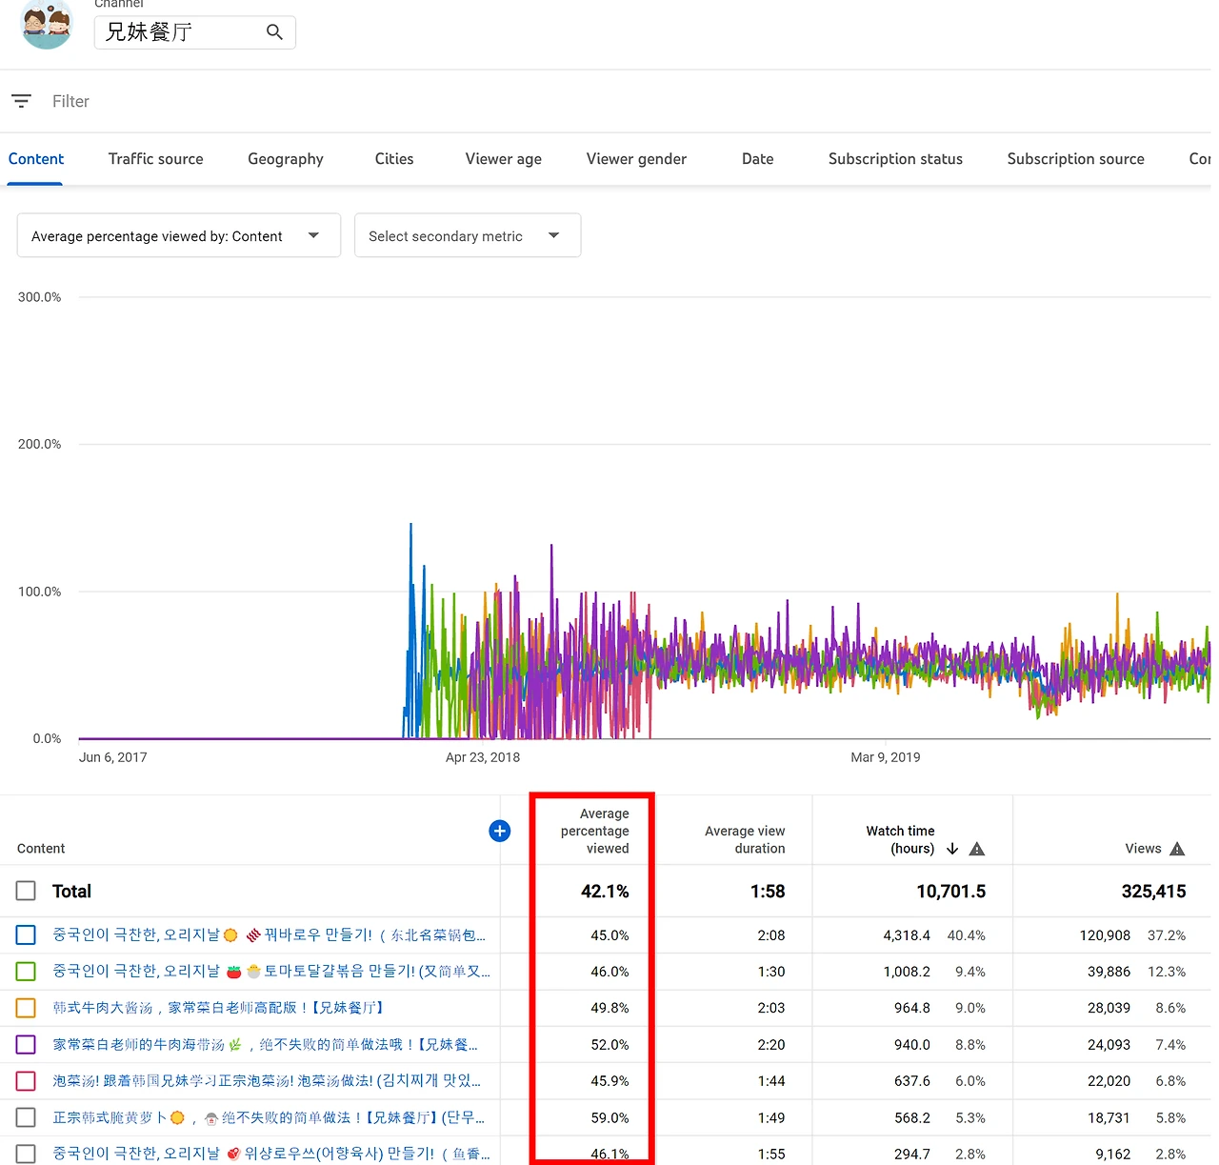Switch to the Viewer age tab
Screen dimensions: 1219x1165
point(504,159)
